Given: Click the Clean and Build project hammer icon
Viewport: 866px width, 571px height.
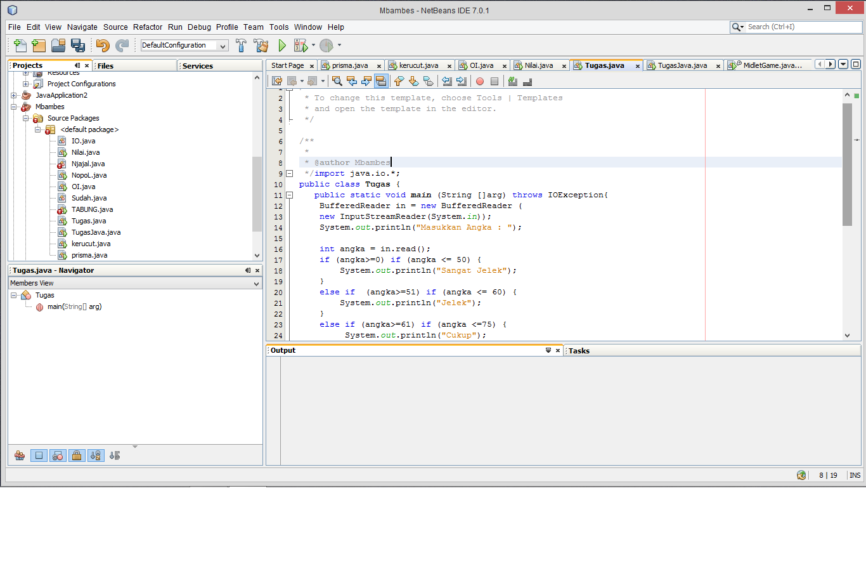Looking at the screenshot, I should 262,45.
